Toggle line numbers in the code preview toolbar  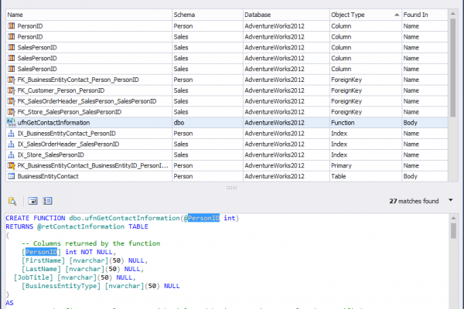coord(47,201)
